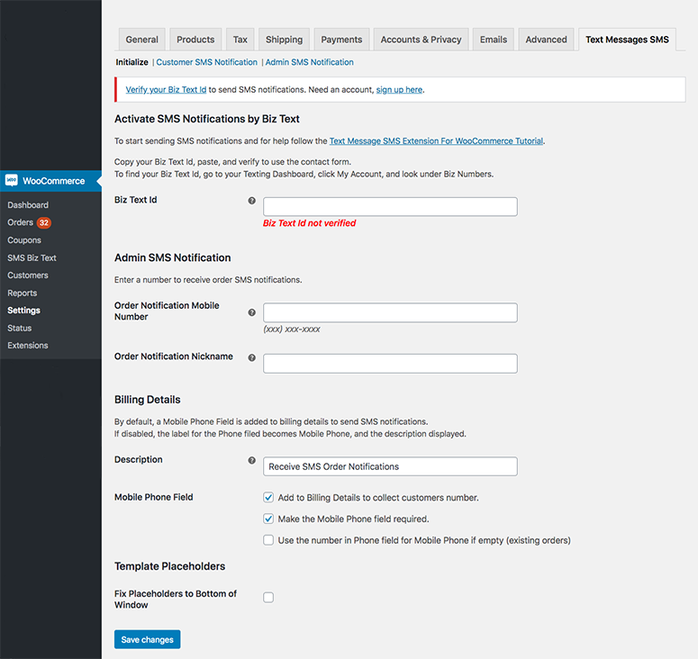Open the WooCommerce tutorial link
The image size is (698, 659).
pos(436,141)
